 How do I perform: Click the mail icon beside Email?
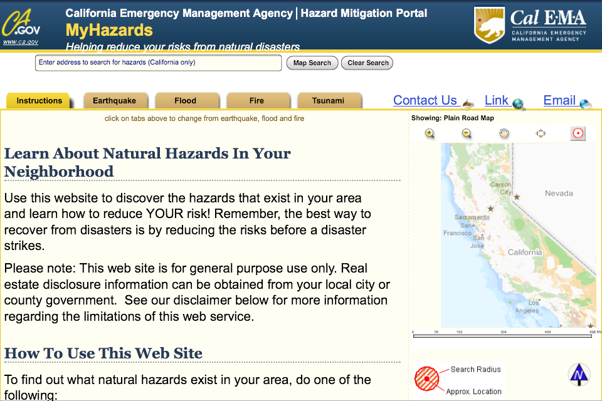pos(586,103)
